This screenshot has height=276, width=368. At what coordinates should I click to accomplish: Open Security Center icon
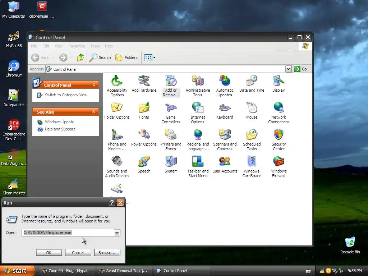click(x=279, y=140)
